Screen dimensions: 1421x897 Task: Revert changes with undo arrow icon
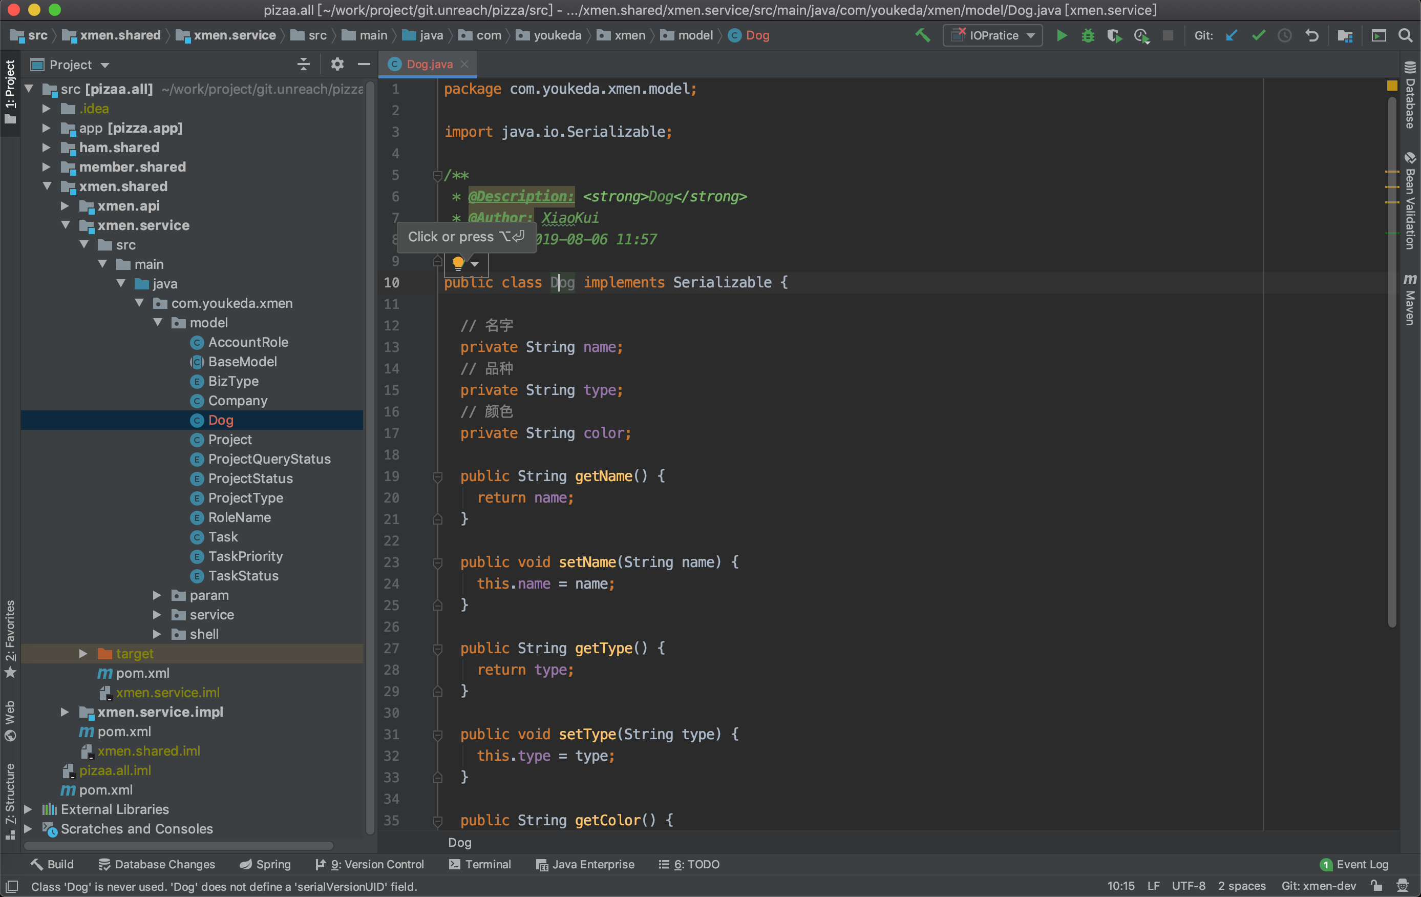(1312, 35)
